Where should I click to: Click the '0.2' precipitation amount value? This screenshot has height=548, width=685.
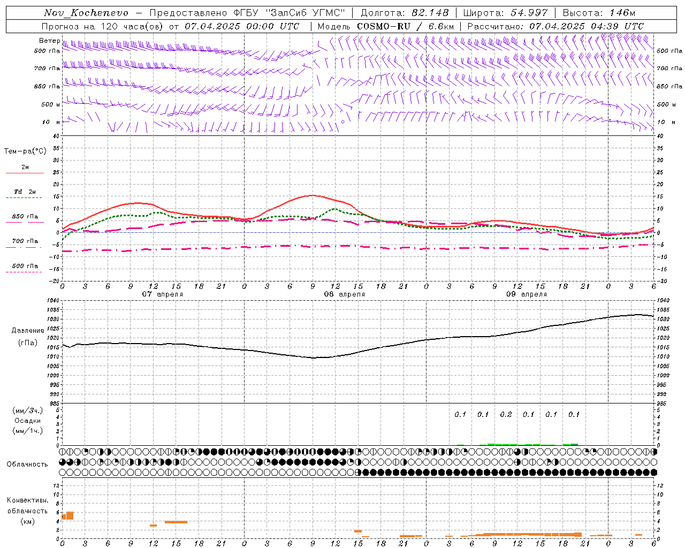[506, 414]
